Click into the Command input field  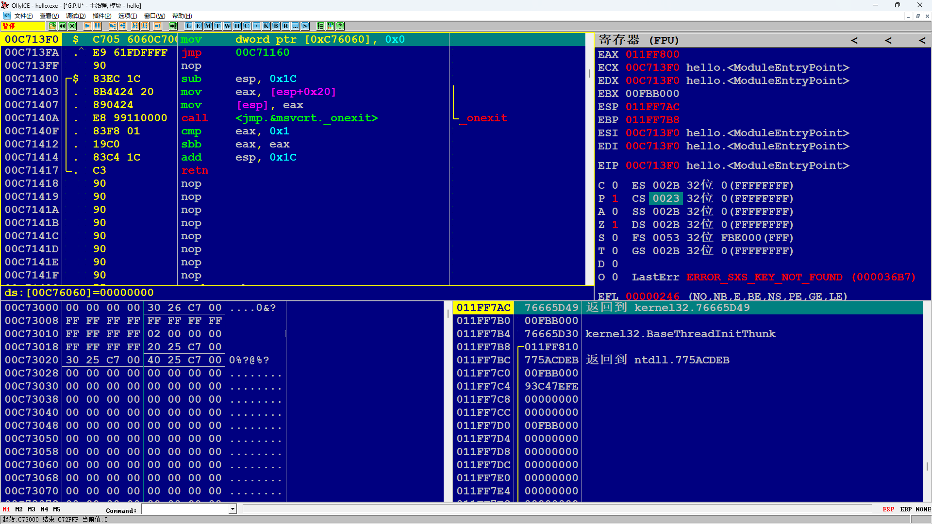(x=185, y=509)
